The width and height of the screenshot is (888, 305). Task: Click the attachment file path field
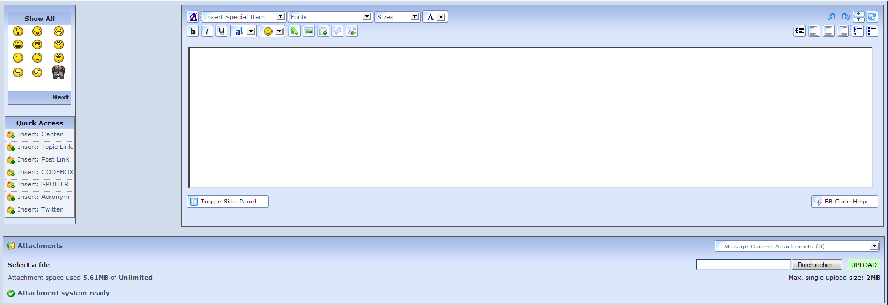pyautogui.click(x=743, y=265)
